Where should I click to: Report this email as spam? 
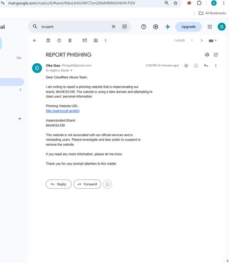[59, 41]
